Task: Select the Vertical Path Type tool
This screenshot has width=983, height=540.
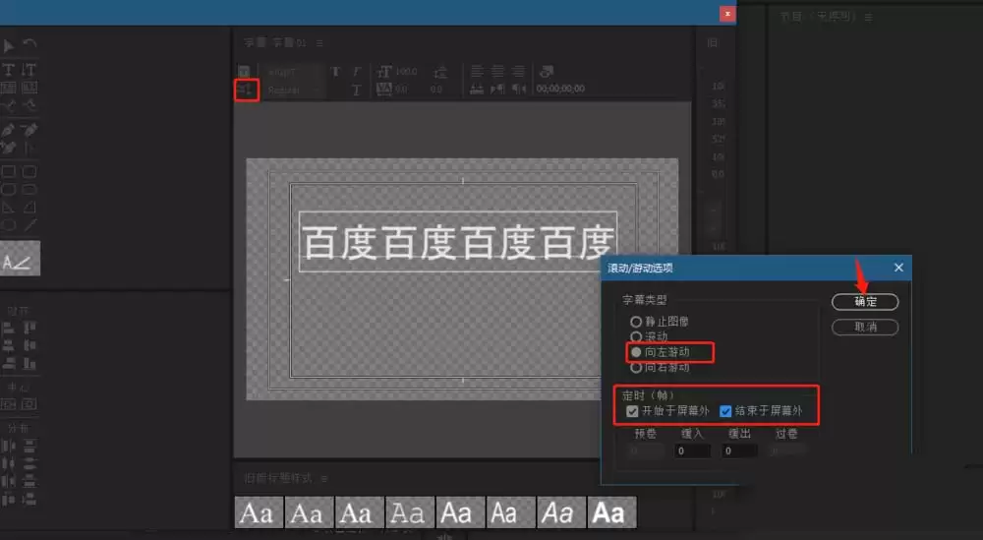Action: 29,105
